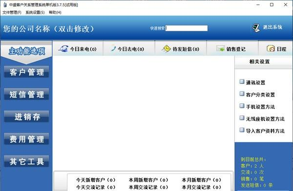Minimize the application window

tap(258, 5)
